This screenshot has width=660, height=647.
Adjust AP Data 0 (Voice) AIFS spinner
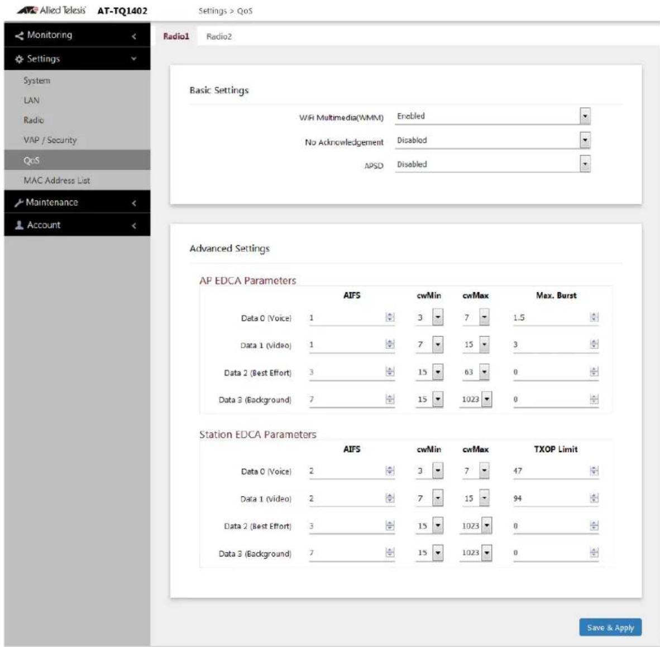390,318
